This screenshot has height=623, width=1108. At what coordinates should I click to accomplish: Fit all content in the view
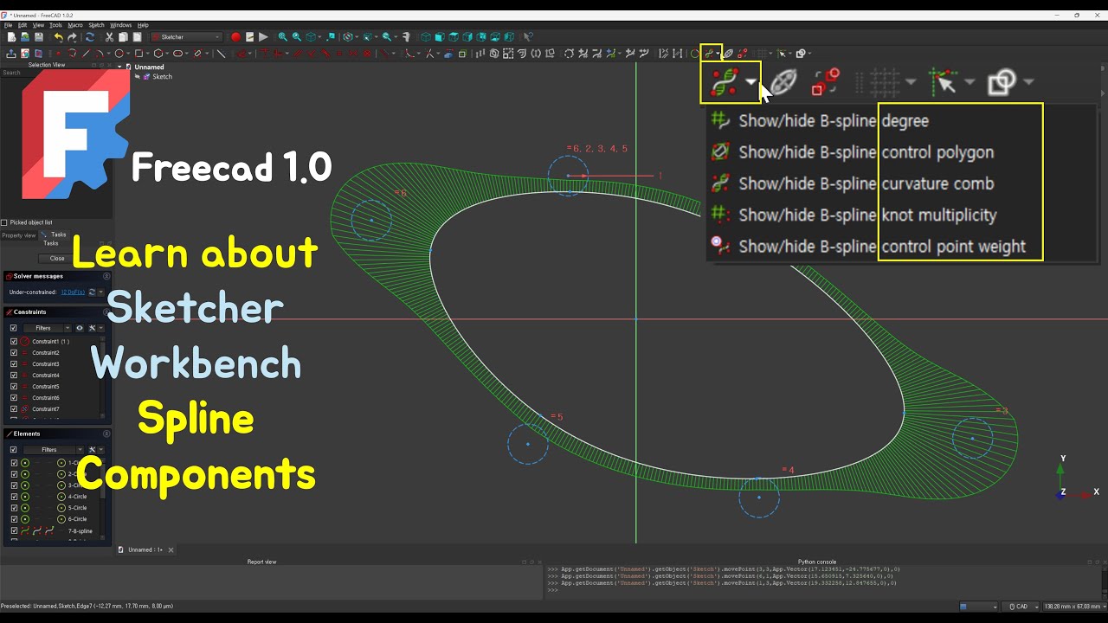283,37
